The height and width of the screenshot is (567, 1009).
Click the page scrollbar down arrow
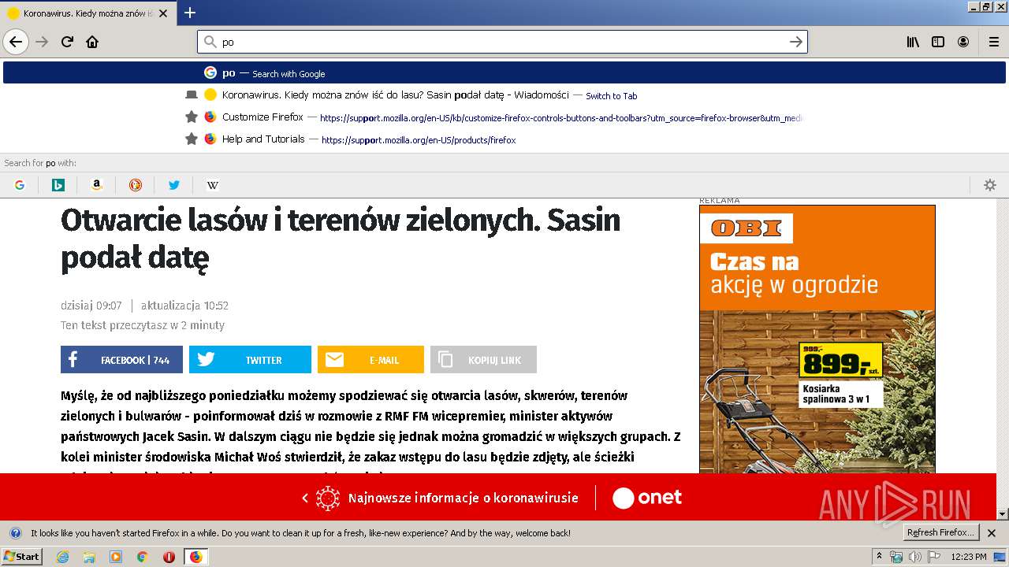(x=1003, y=514)
